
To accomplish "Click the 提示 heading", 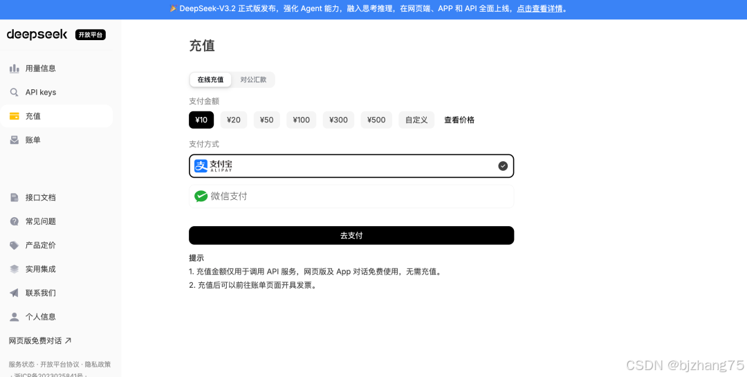I will 196,258.
